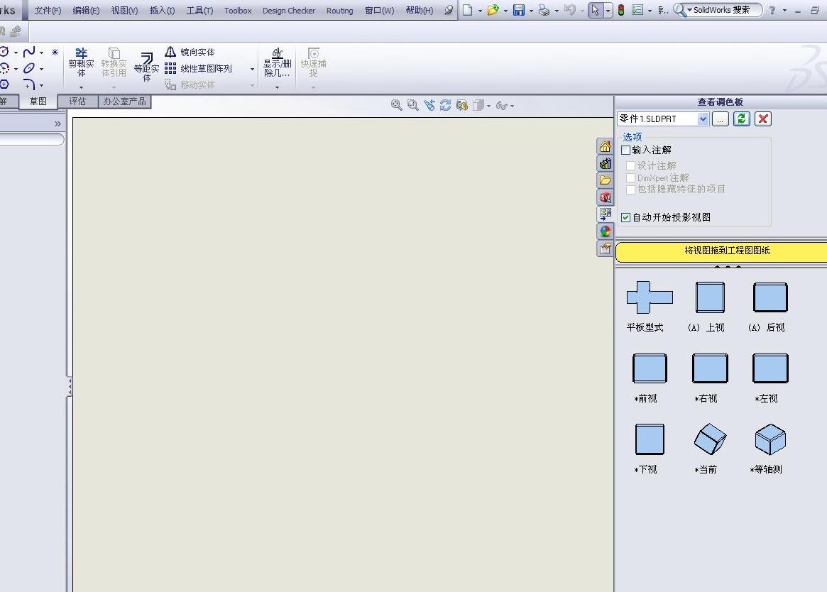Select the 平板型式 flat pattern view thumbnail
827x592 pixels.
pyautogui.click(x=650, y=297)
